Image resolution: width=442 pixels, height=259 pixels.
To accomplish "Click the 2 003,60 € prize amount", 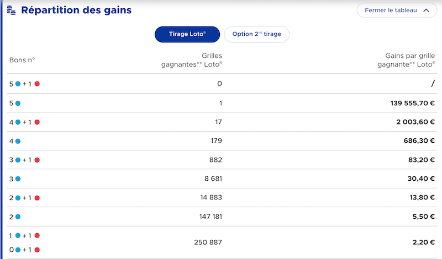I will pyautogui.click(x=415, y=122).
